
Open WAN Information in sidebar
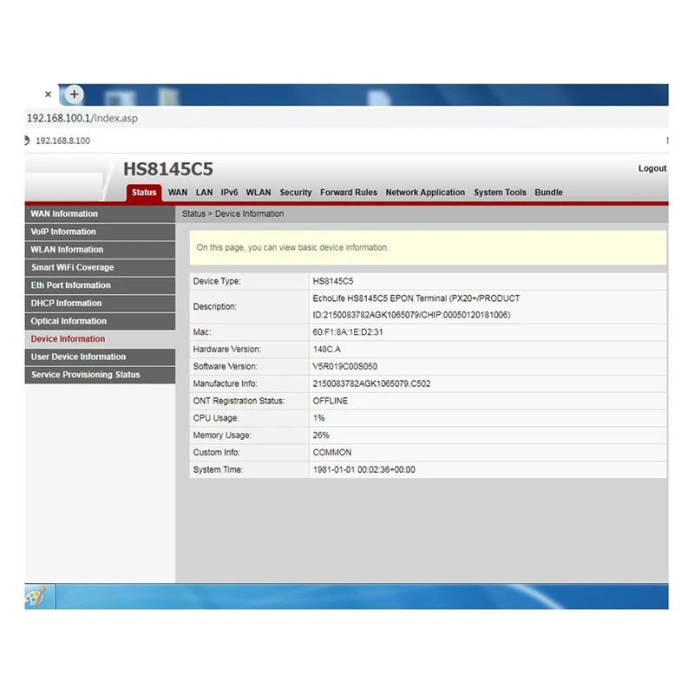(100, 213)
